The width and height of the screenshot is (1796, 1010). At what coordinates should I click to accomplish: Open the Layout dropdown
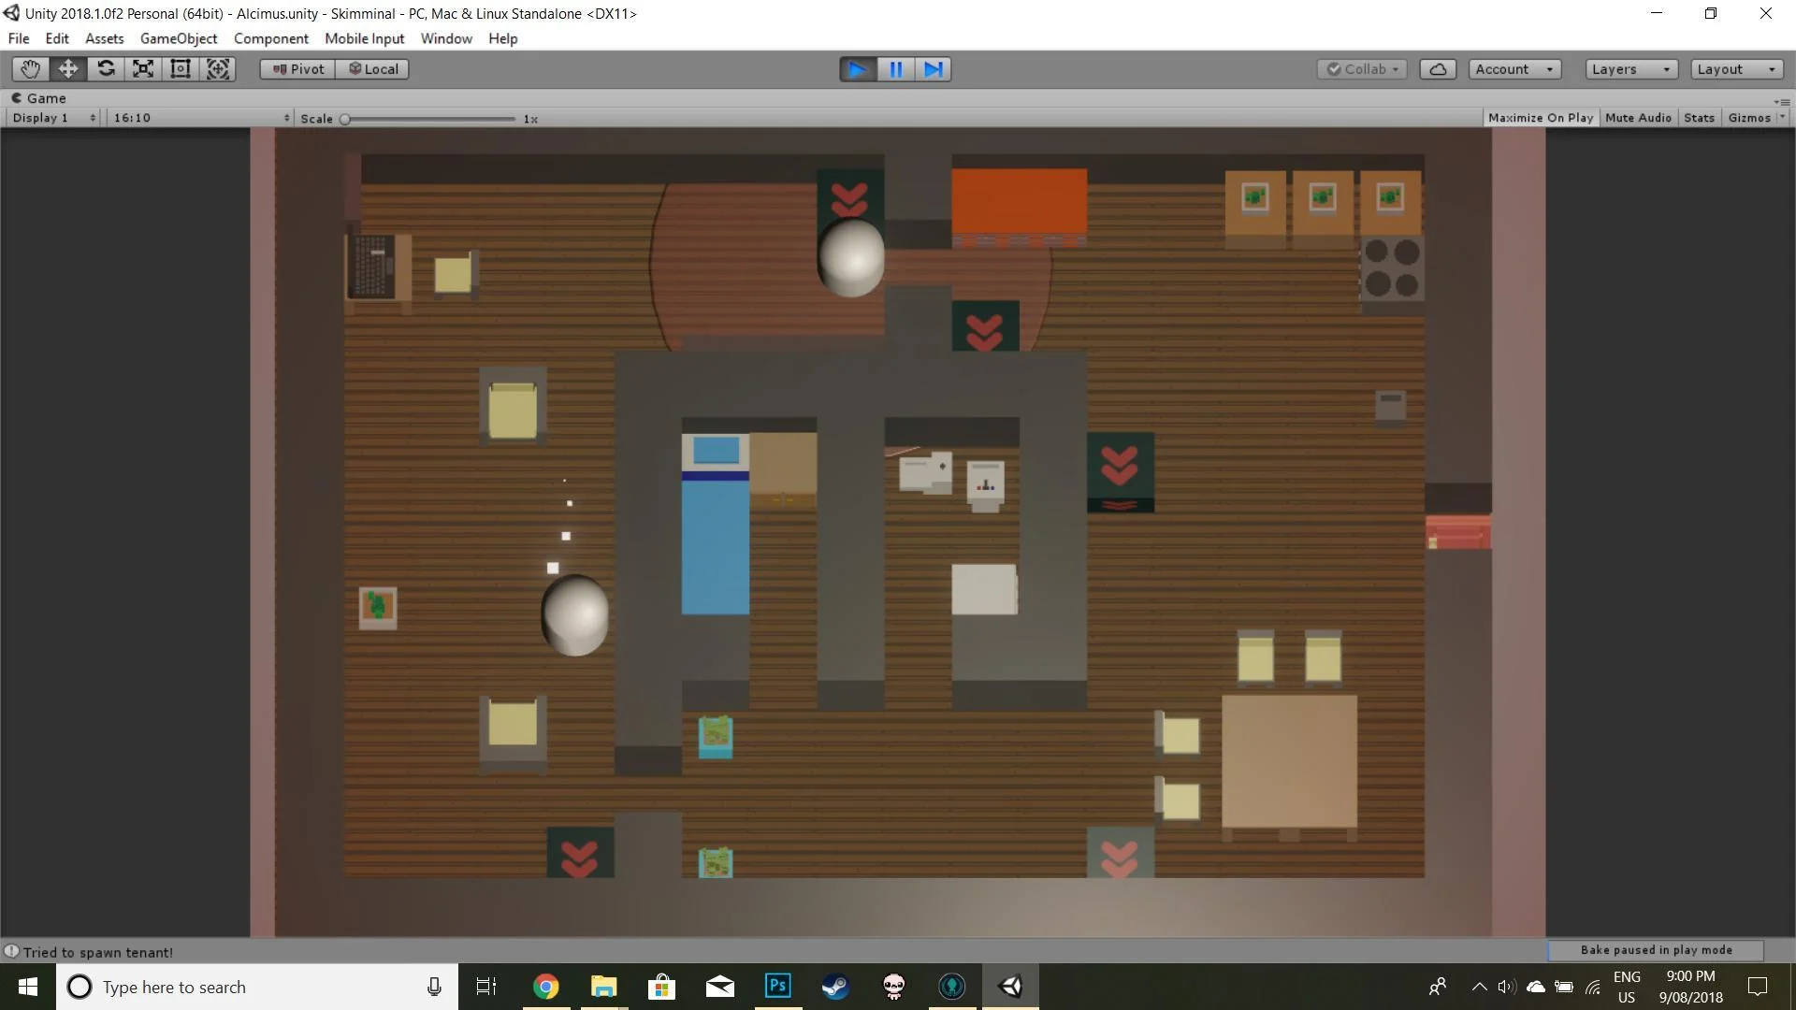pos(1736,69)
